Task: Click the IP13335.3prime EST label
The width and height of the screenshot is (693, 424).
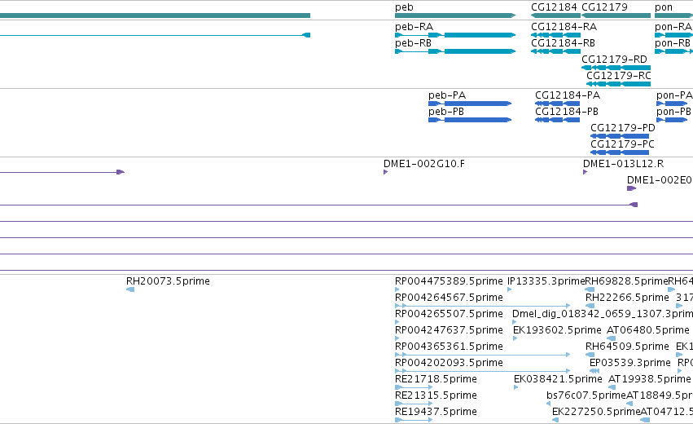Action: [x=546, y=281]
